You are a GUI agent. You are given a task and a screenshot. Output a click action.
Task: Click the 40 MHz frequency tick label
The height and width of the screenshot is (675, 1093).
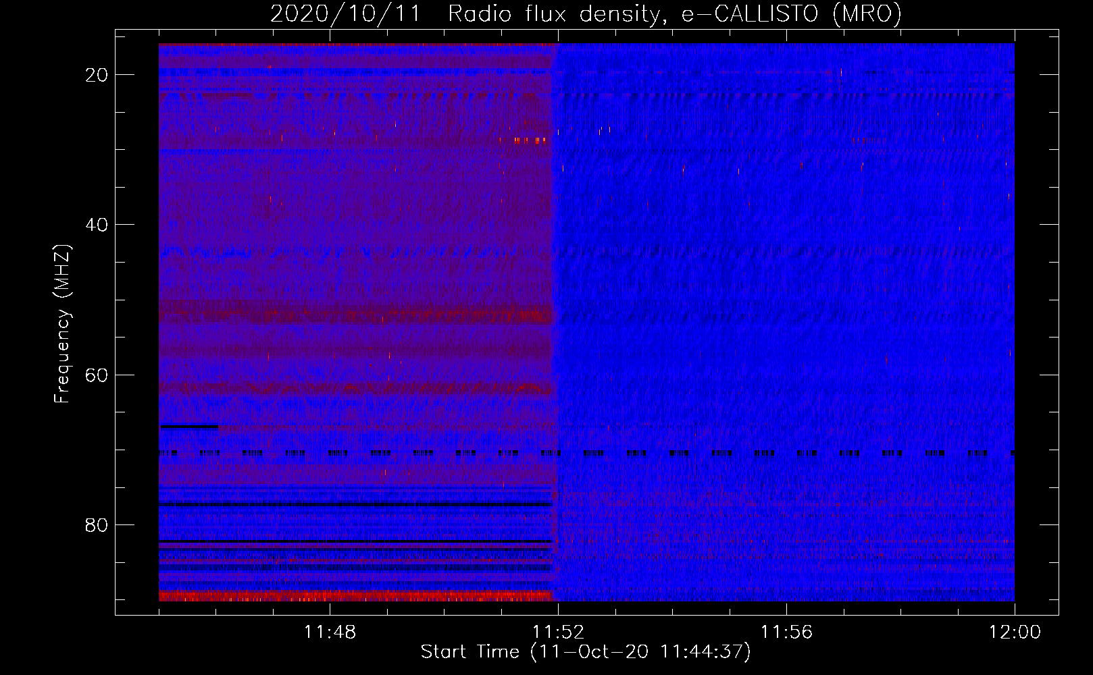pos(97,225)
